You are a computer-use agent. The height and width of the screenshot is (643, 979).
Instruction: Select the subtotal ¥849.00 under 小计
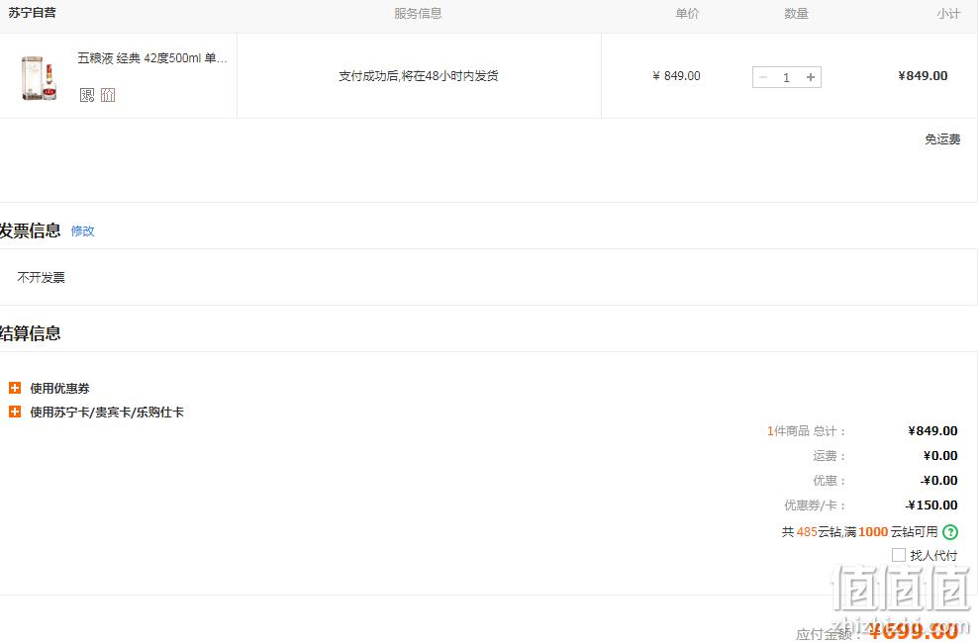(923, 76)
